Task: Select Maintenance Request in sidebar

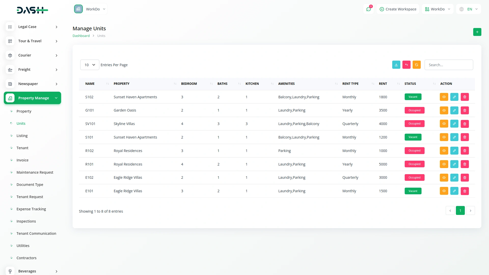Action: point(35,172)
